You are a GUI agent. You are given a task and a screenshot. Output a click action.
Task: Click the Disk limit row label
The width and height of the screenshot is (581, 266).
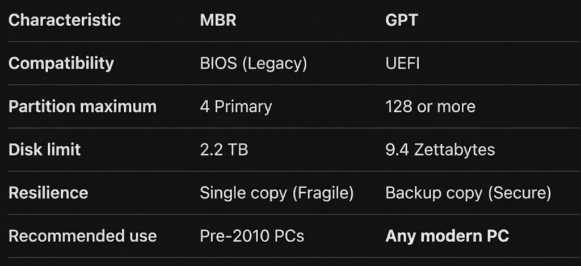[x=44, y=150]
